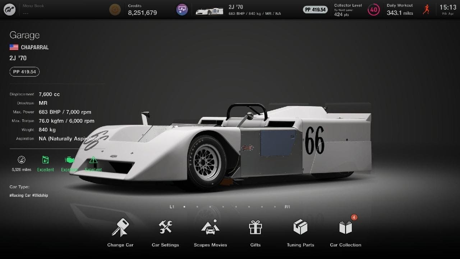Click the 7,600 cc displacement value

tap(49, 94)
